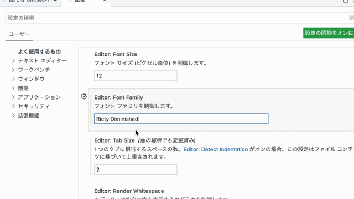Click the Editor: Render Whitespace setting title
The image size is (354, 199).
click(x=129, y=191)
